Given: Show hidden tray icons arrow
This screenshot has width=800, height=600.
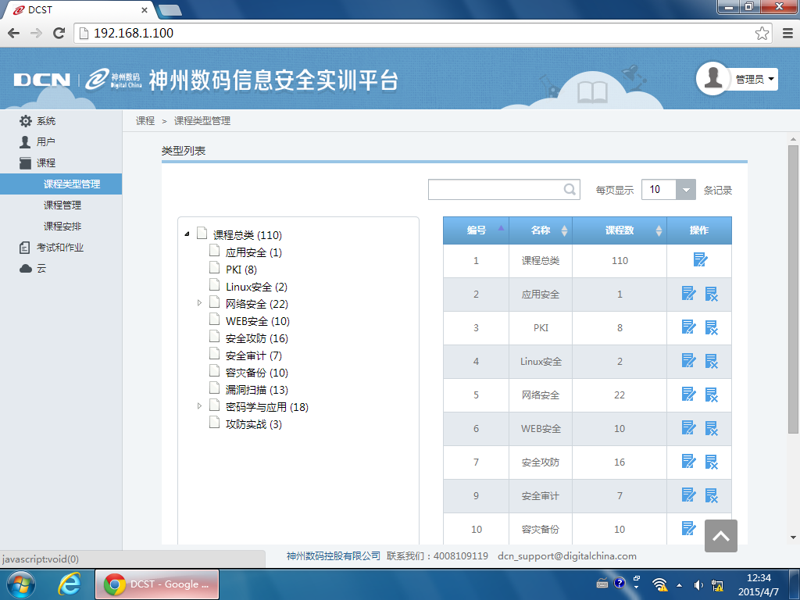Looking at the screenshot, I should pyautogui.click(x=679, y=585).
